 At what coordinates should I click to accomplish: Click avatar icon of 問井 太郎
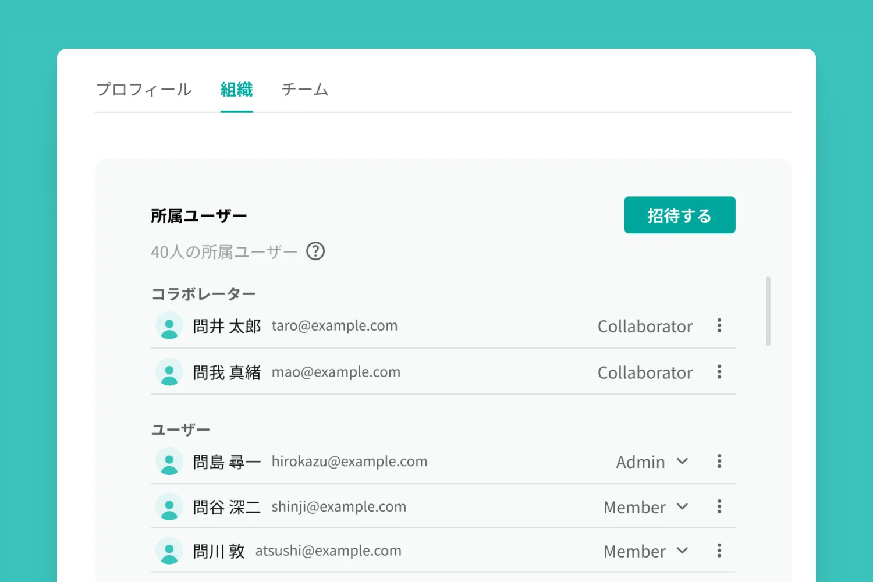coord(169,326)
